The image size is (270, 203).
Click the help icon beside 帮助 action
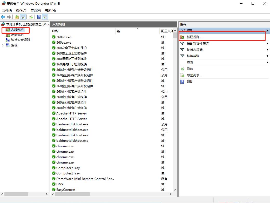click(x=182, y=82)
